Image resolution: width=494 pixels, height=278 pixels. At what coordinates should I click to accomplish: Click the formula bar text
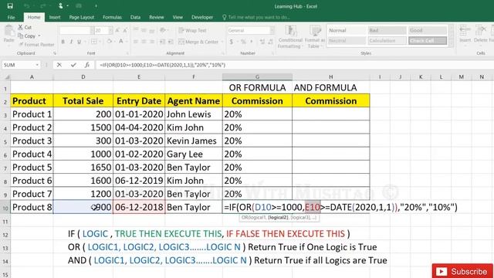point(162,65)
